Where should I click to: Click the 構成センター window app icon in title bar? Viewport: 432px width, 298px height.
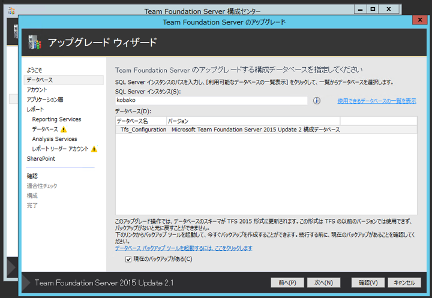11,11
